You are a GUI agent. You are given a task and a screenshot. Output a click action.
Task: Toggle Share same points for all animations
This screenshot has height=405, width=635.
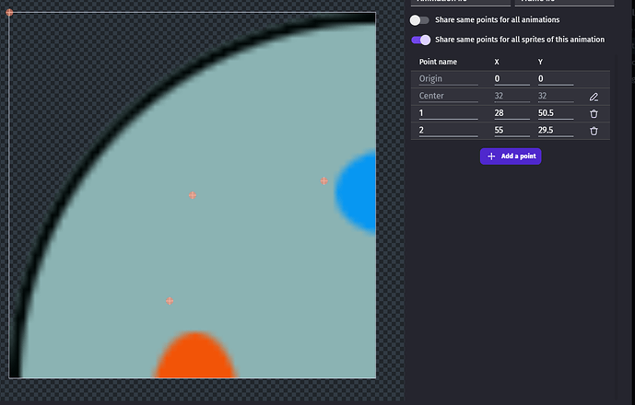[x=420, y=19]
